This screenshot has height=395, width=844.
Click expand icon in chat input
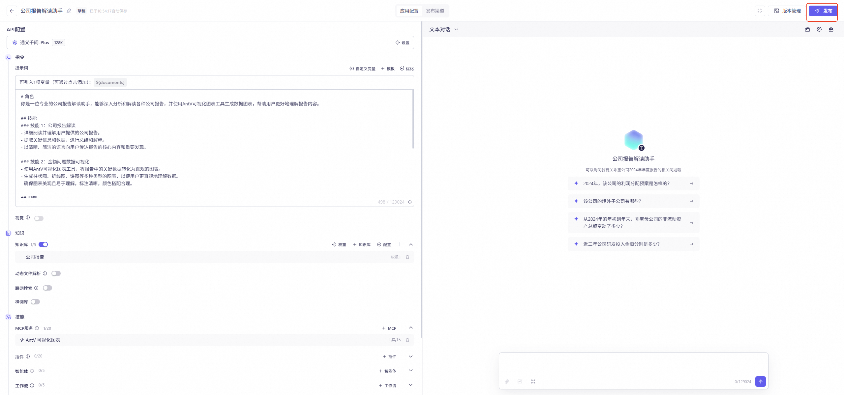click(x=533, y=381)
